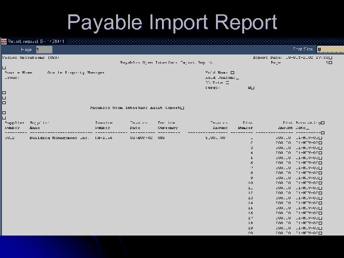Click the 'Vision Operations (USA)' header text
The height and width of the screenshot is (258, 344).
coord(31,57)
